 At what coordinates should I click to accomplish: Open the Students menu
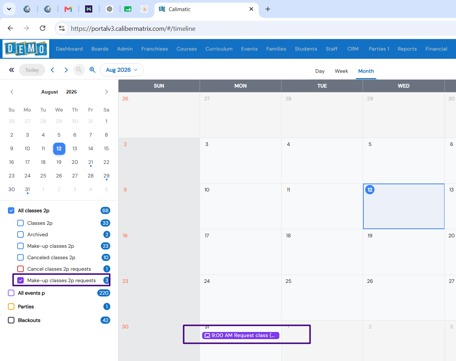tap(306, 49)
